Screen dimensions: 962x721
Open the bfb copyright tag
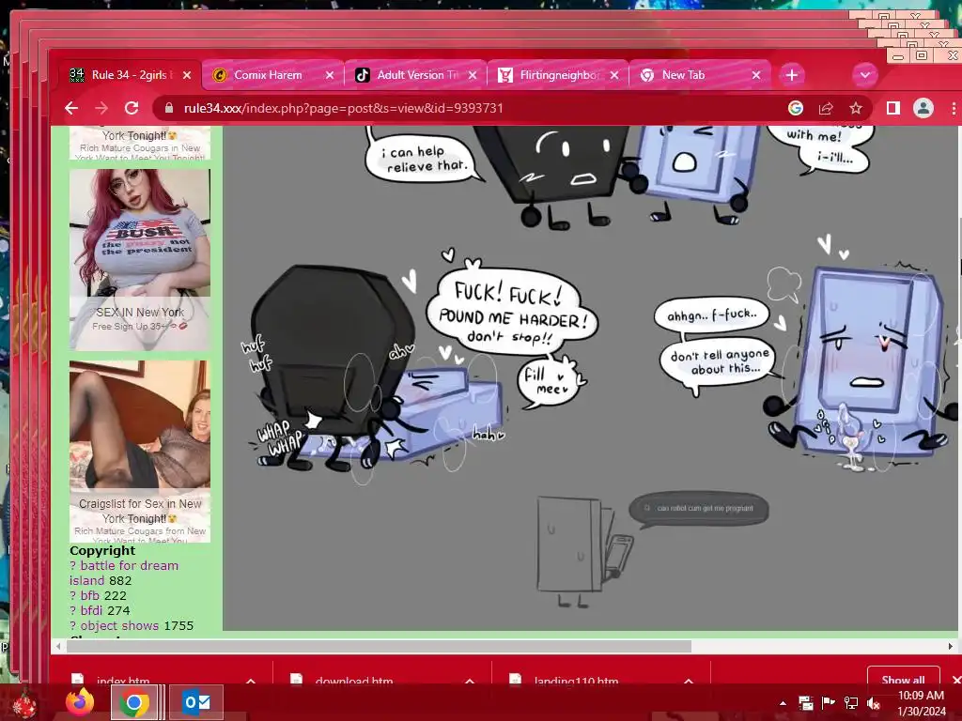click(89, 595)
